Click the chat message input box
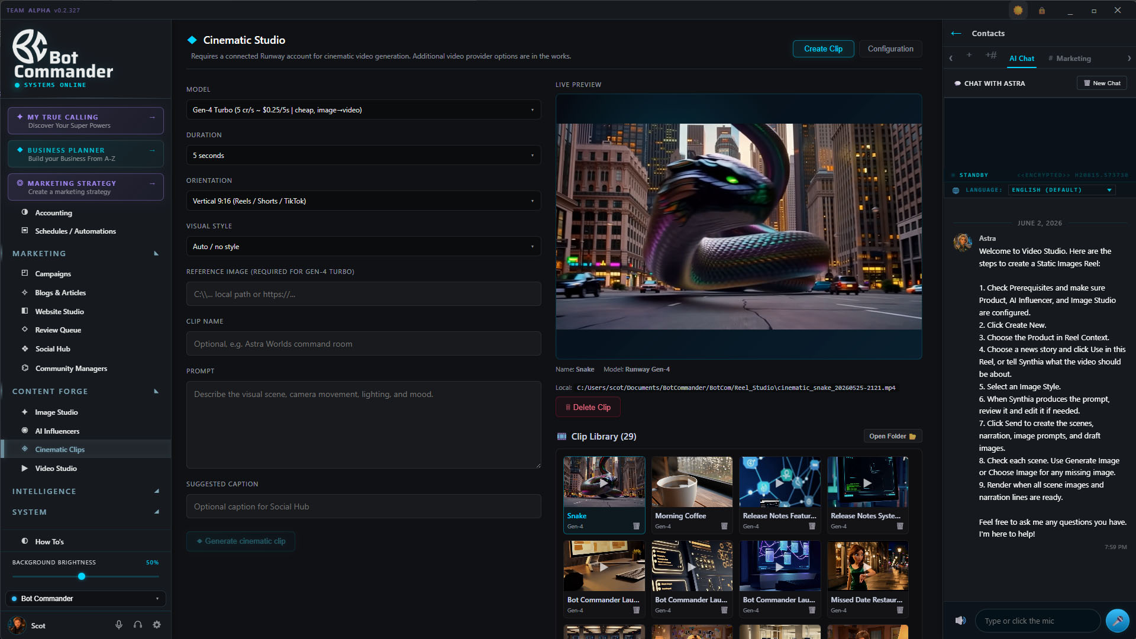 pyautogui.click(x=1037, y=621)
